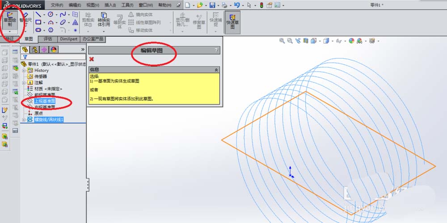The height and width of the screenshot is (223, 447).
Task: Click the origin triad in viewport
Action: point(291,173)
